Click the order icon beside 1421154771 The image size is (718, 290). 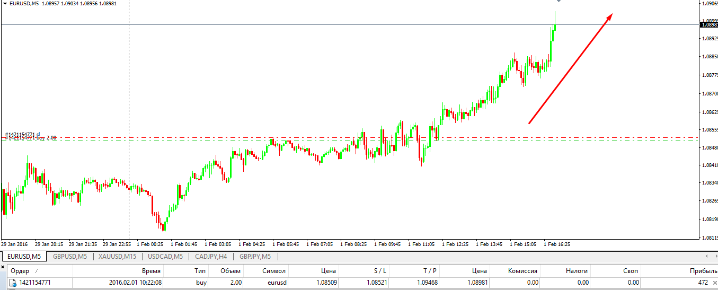coord(12,283)
